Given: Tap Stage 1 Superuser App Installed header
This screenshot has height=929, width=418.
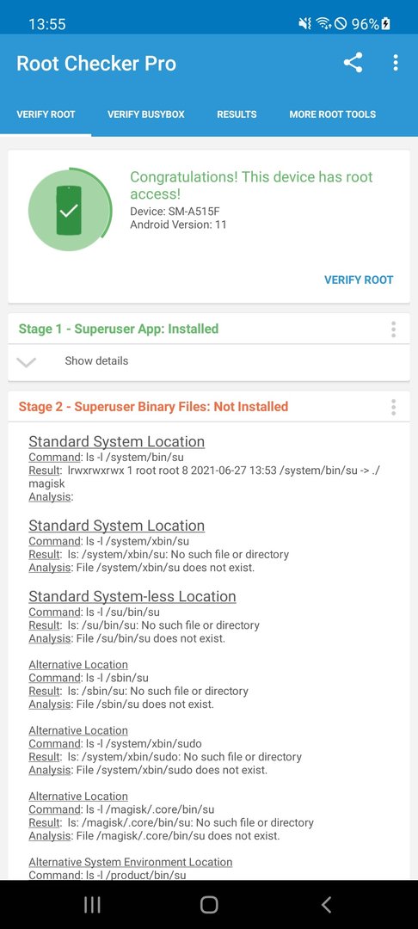Looking at the screenshot, I should [x=119, y=329].
